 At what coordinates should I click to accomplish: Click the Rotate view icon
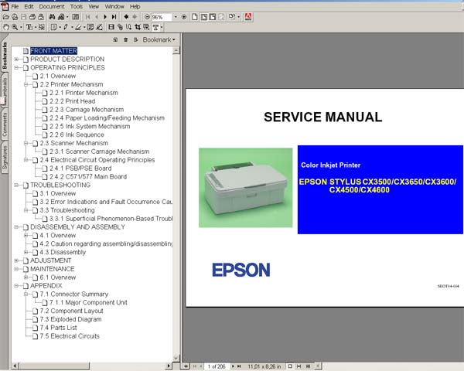point(232,17)
